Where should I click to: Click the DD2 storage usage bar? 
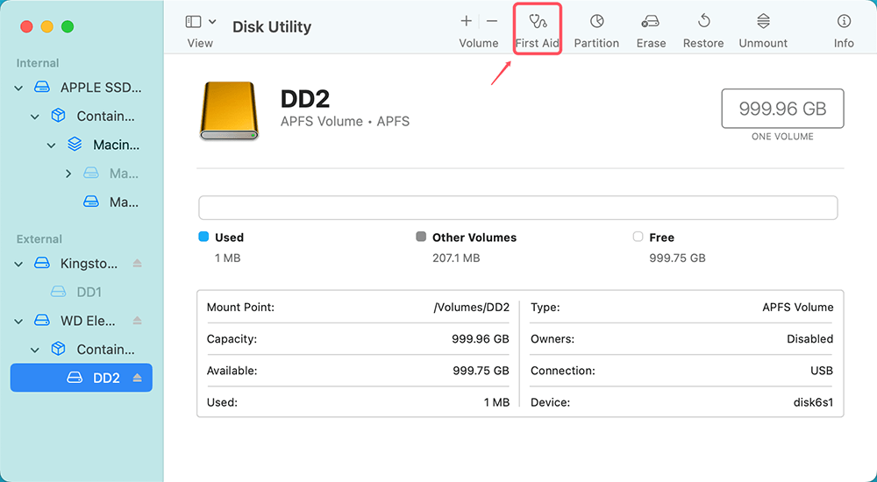(x=517, y=208)
